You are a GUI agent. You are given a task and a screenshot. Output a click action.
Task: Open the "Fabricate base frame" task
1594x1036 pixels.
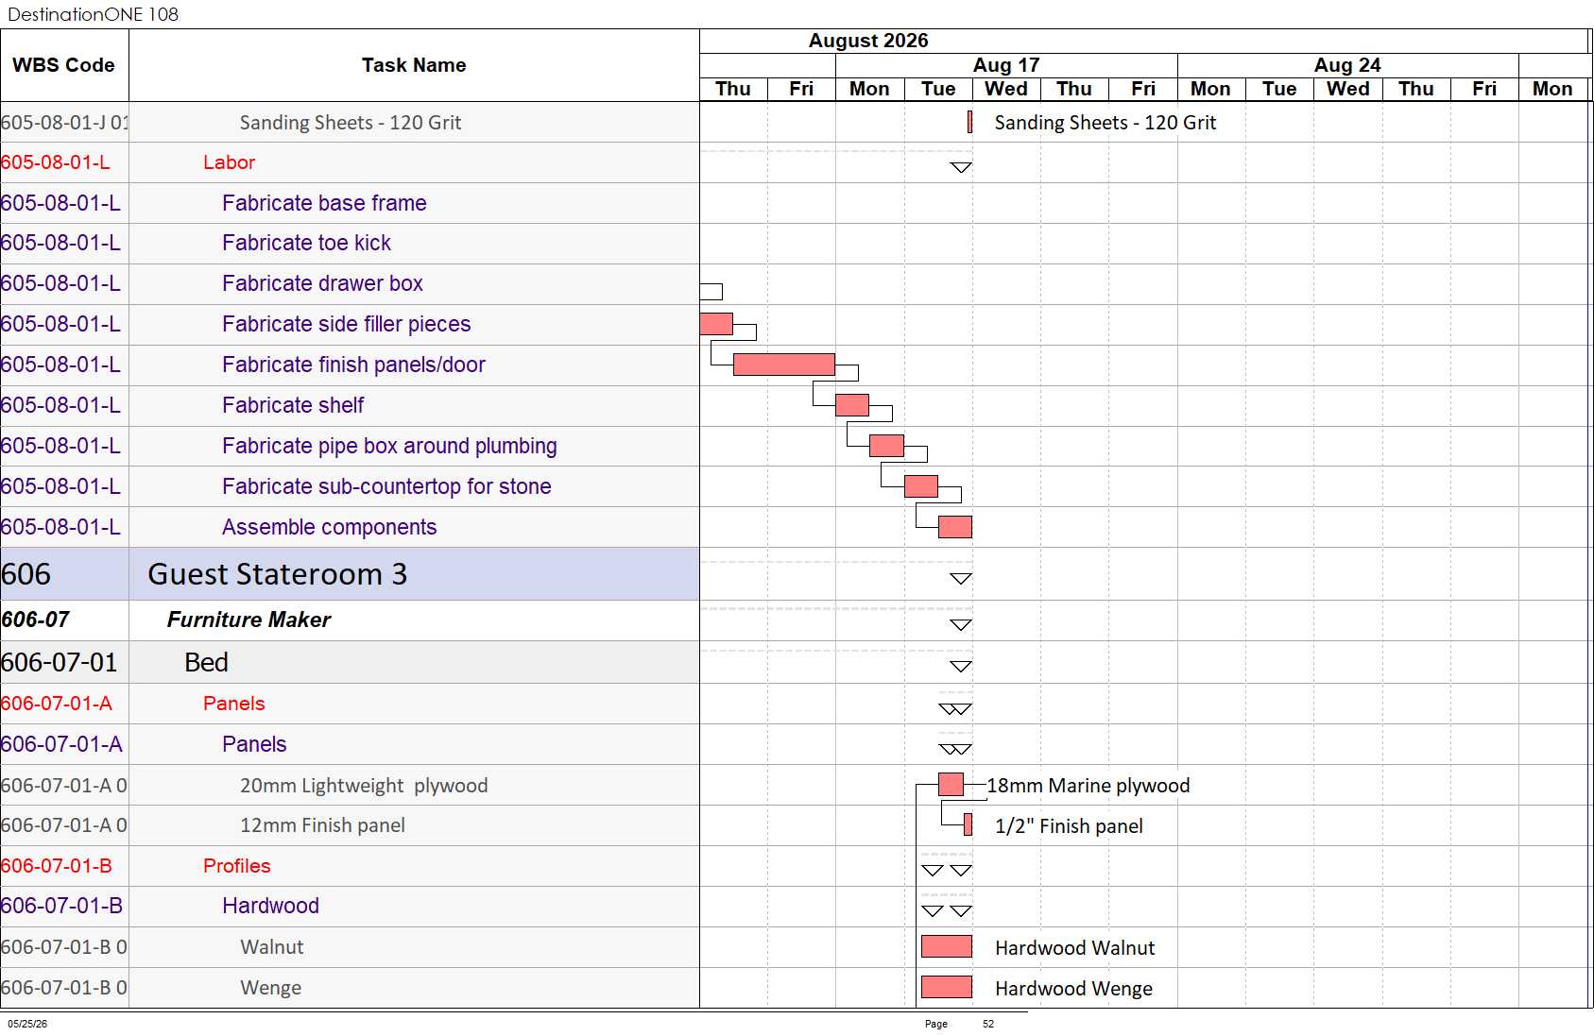[324, 203]
